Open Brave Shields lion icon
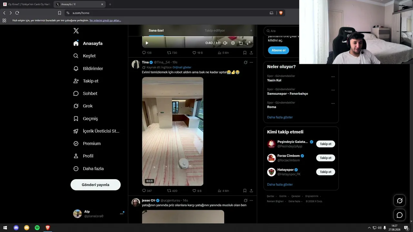Viewport: 413px width, 232px height. [281, 13]
